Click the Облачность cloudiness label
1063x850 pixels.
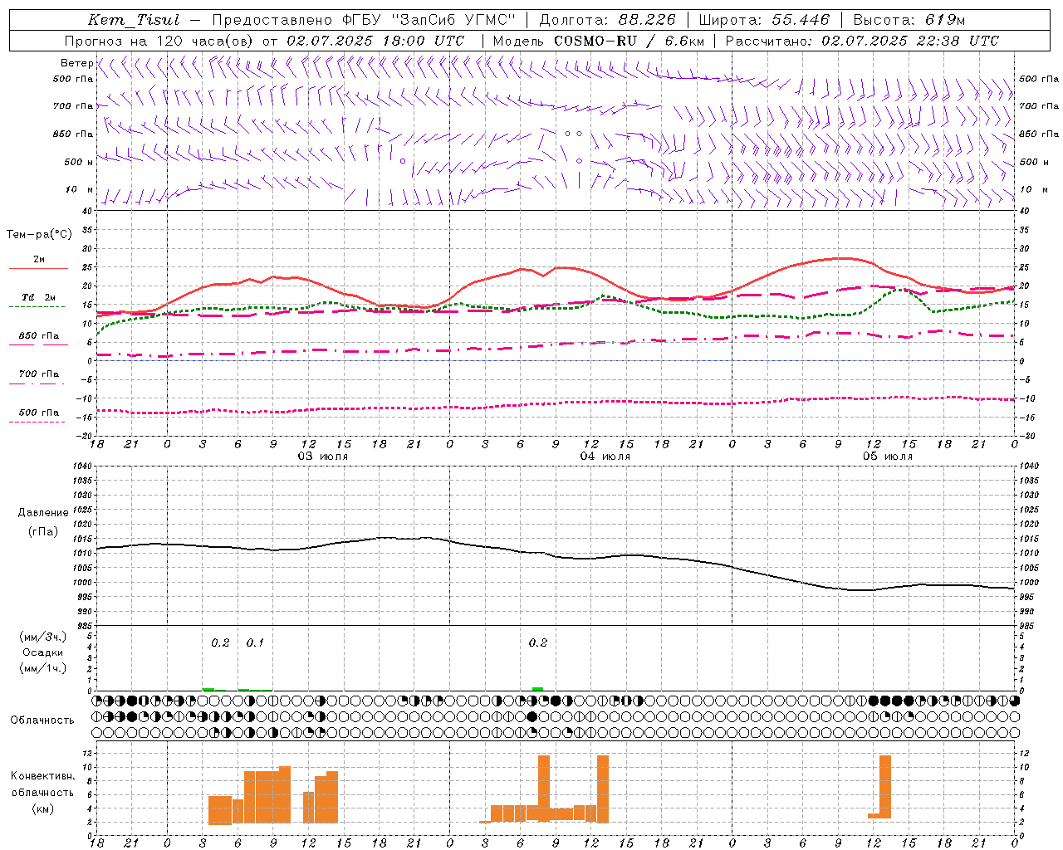42,720
